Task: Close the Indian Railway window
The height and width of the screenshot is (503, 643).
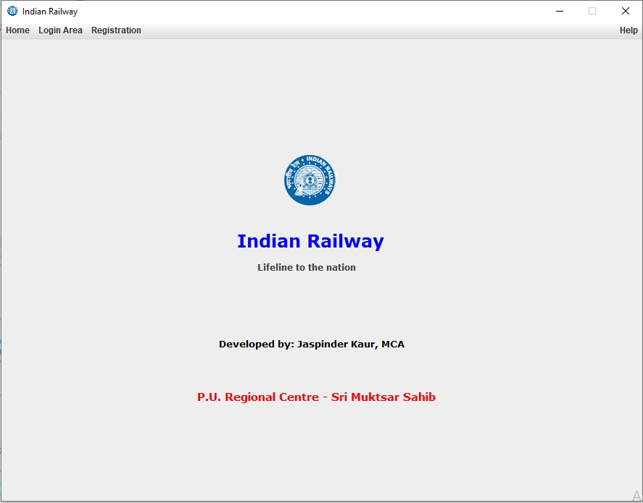Action: [x=625, y=11]
